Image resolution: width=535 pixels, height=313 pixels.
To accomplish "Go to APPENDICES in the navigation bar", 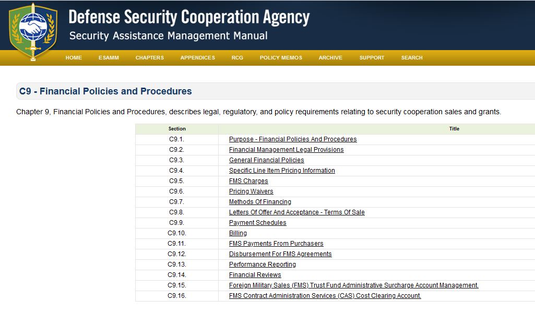I will pos(197,58).
